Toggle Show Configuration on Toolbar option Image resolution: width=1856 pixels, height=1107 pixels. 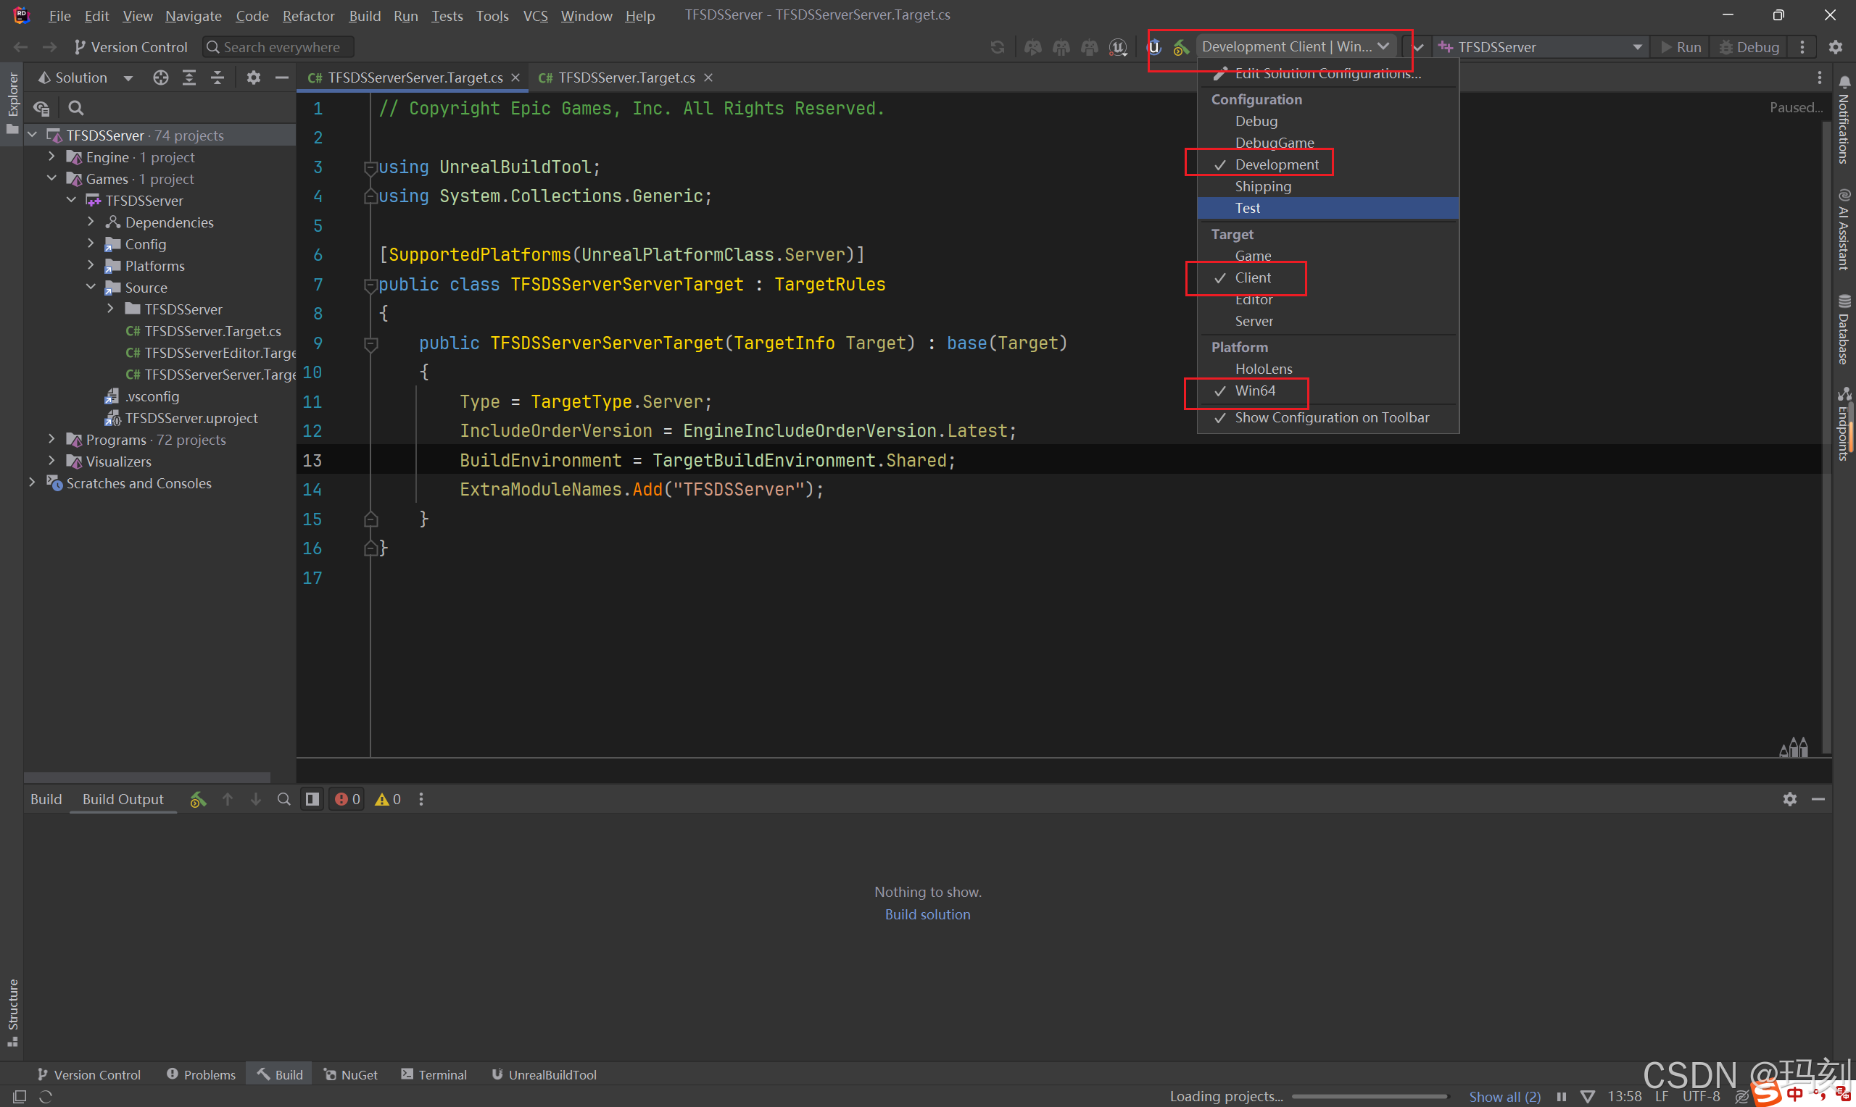point(1331,418)
